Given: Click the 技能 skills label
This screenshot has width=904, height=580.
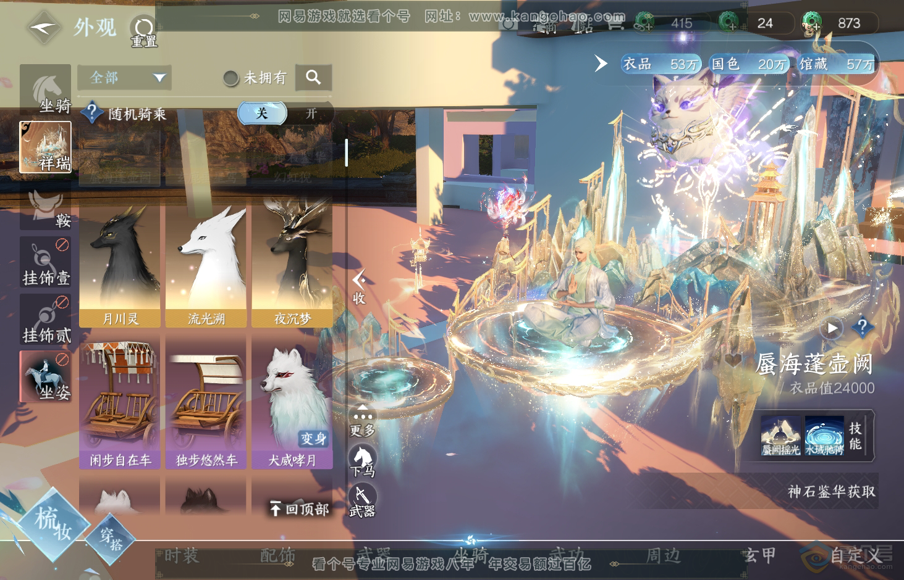Looking at the screenshot, I should [x=855, y=436].
